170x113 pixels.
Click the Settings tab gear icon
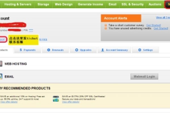pyautogui.click(x=140, y=50)
